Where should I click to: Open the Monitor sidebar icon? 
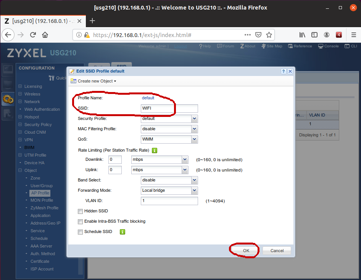point(8,84)
